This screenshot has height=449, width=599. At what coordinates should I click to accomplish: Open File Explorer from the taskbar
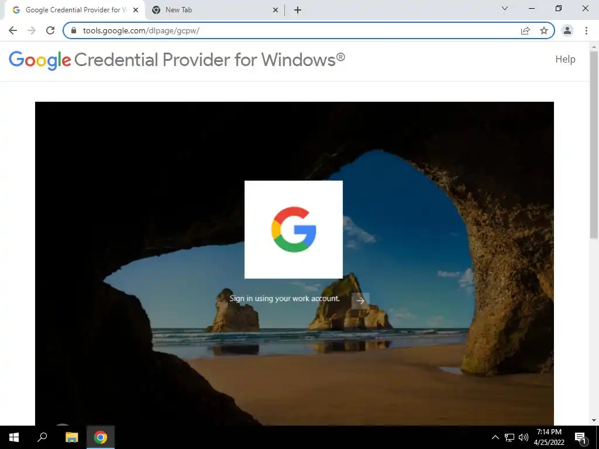[x=71, y=437]
